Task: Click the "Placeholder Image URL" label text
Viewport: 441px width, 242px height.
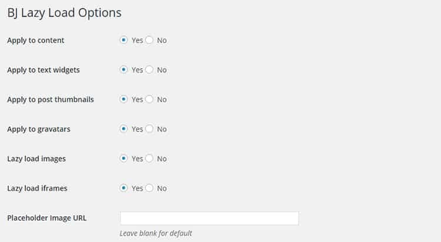Action: [47, 218]
